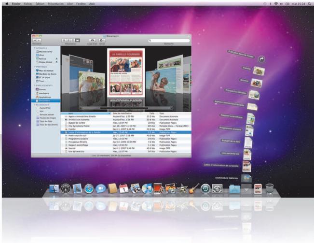Image resolution: width=314 pixels, height=243 pixels.
Task: Switch Finder to icon view
Action: (x=64, y=40)
